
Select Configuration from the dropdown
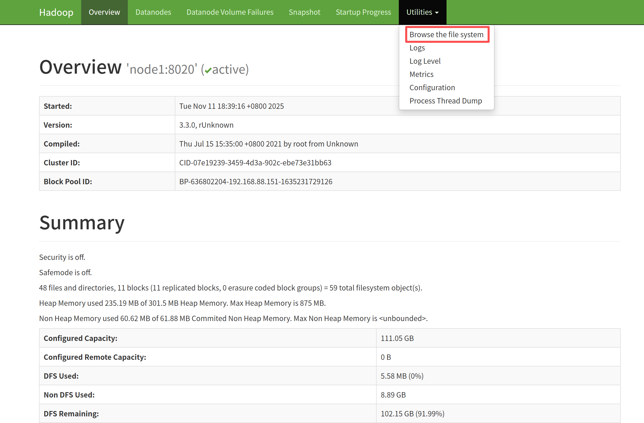[x=432, y=88]
